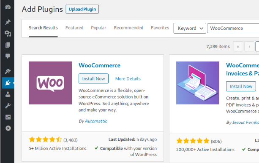
Task: Select the active Plugins plug icon
Action: click(x=8, y=83)
